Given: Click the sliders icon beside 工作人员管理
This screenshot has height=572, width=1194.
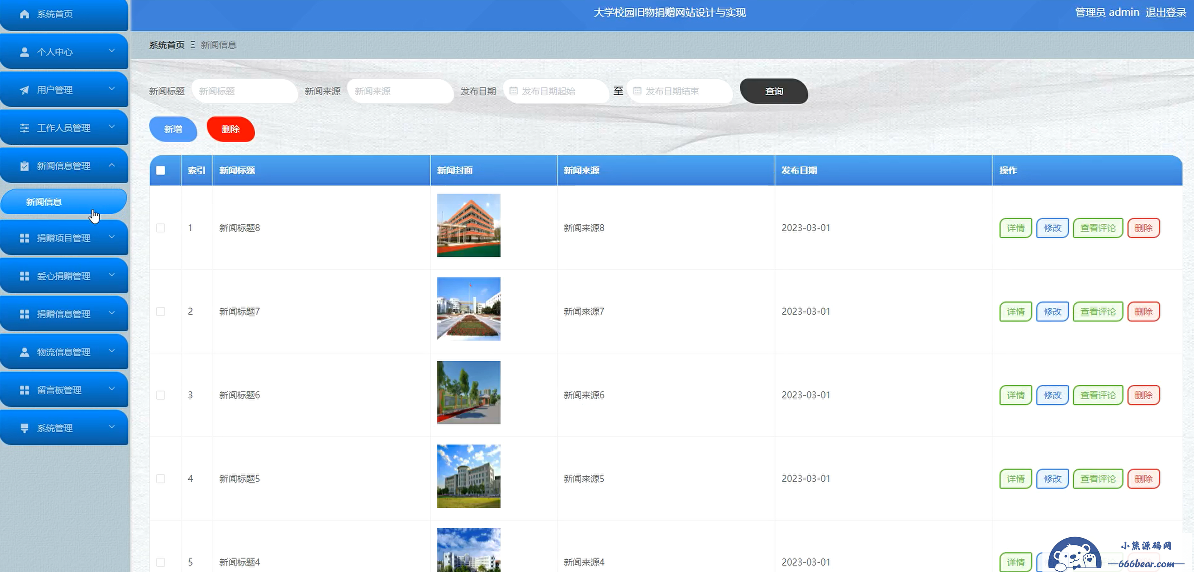Looking at the screenshot, I should click(x=25, y=128).
